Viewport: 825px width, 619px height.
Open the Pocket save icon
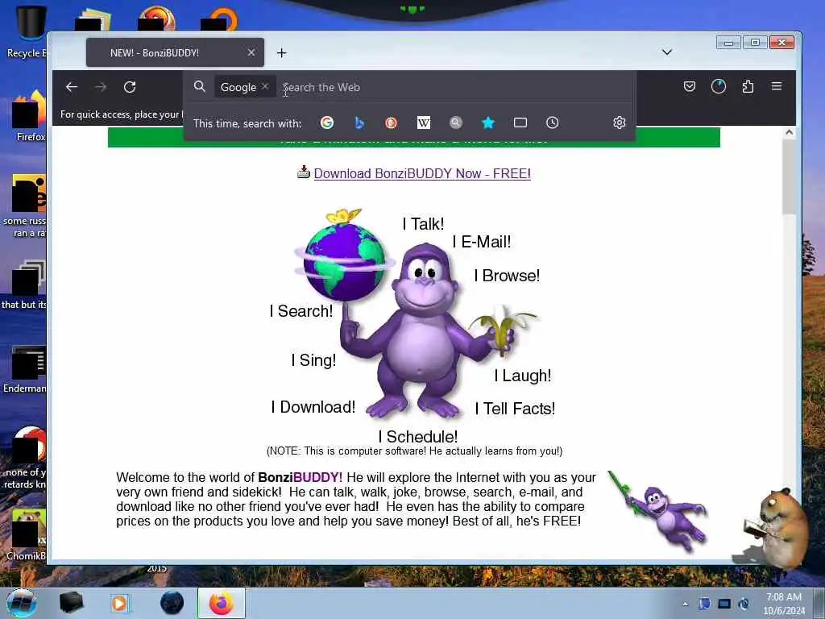690,86
